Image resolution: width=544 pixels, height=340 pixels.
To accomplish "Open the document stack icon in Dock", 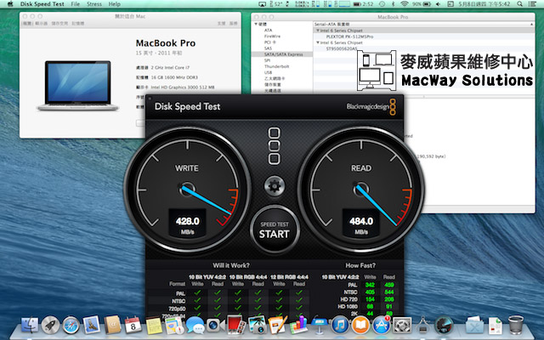I will pyautogui.click(x=495, y=326).
